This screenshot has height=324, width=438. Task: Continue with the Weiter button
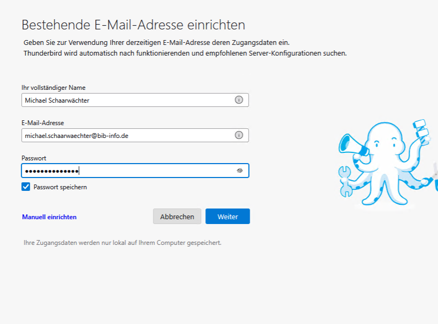[227, 217]
